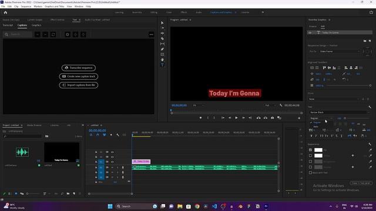Screen dimensions: 376x211
Task: Select the Razor tool
Action: [162, 39]
